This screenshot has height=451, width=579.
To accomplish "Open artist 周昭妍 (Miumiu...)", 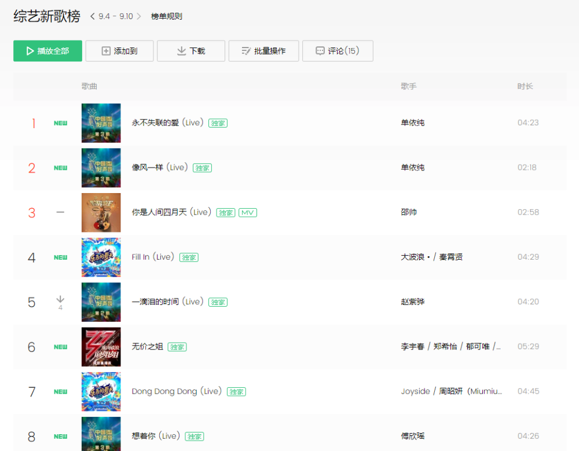I will pos(470,391).
